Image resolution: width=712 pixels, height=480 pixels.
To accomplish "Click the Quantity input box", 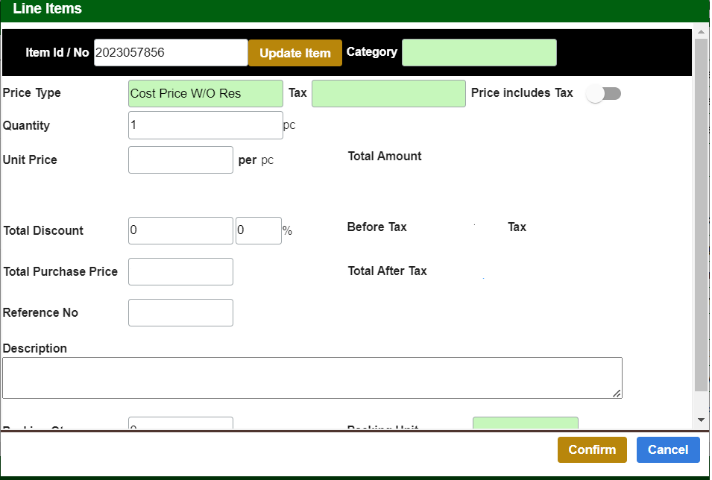I will (206, 125).
